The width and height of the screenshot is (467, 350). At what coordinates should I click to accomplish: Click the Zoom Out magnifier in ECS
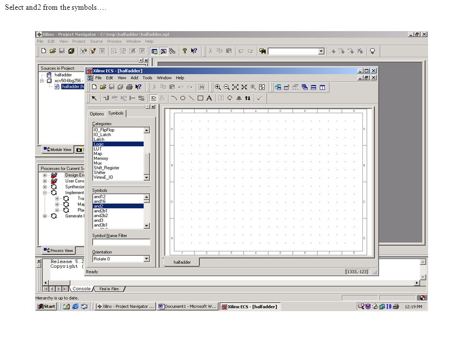pyautogui.click(x=227, y=87)
